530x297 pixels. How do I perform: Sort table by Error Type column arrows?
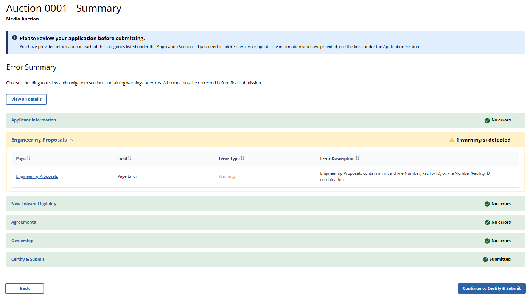[x=242, y=158]
